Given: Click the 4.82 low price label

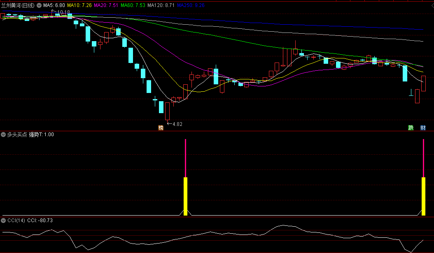Looking at the screenshot, I should pos(177,124).
